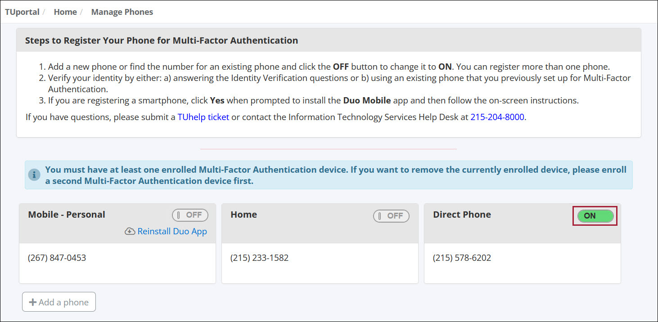Click the plus icon on the Add a phone button

point(33,302)
